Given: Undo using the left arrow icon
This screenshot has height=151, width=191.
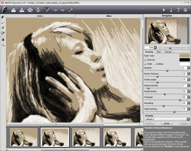Looking at the screenshot, I should click(55, 10).
